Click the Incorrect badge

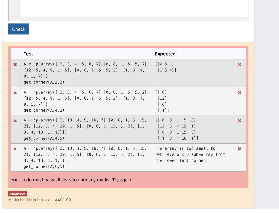pos(17,194)
